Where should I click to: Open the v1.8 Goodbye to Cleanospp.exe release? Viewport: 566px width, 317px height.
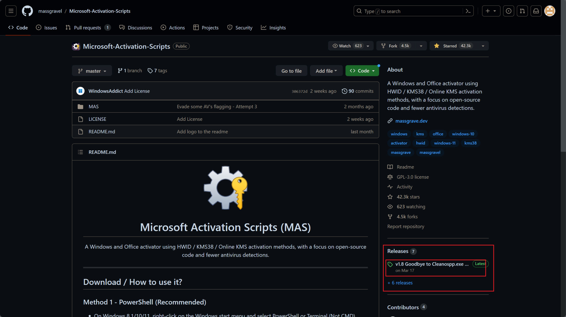(432, 264)
